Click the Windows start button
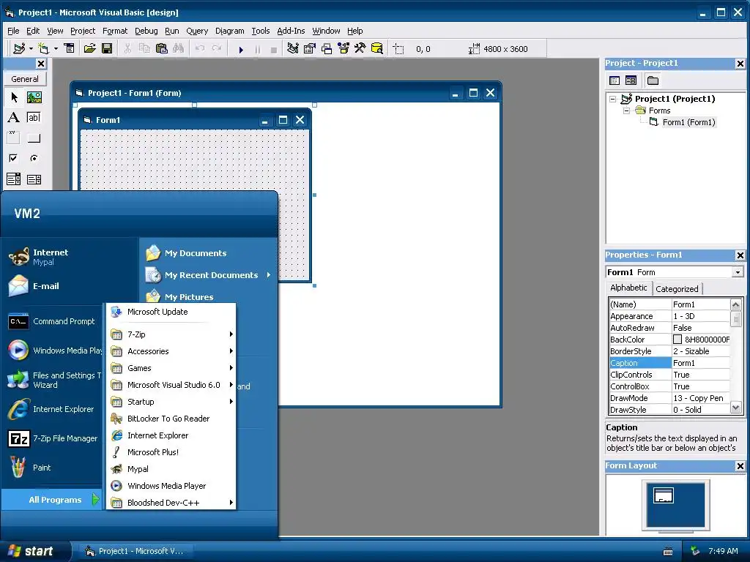The width and height of the screenshot is (750, 562). (34, 551)
